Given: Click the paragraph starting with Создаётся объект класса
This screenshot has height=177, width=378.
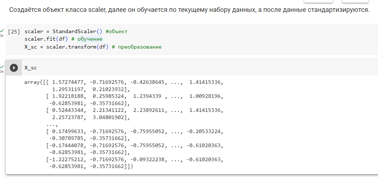Looking at the screenshot, I should pos(189,10).
